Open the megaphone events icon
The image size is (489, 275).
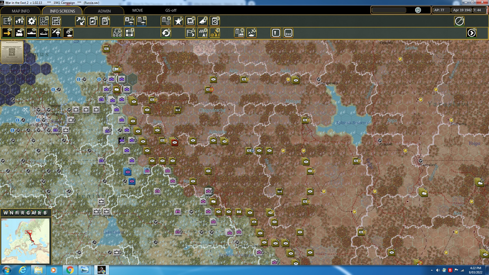coord(202,21)
